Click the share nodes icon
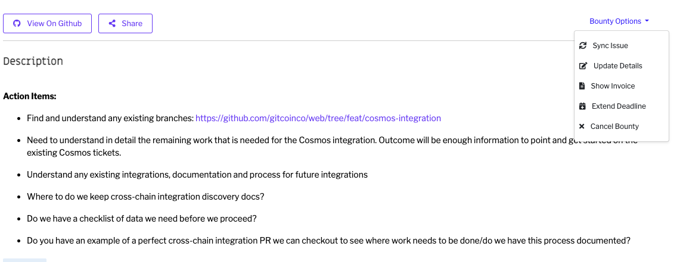Screen dimensions: 680x262 pyautogui.click(x=112, y=23)
